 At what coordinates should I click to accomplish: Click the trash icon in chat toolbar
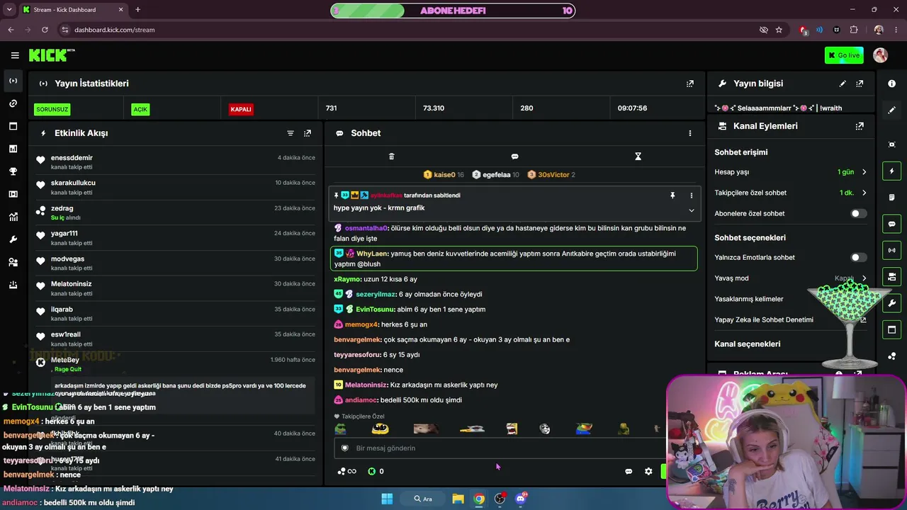[x=391, y=157]
